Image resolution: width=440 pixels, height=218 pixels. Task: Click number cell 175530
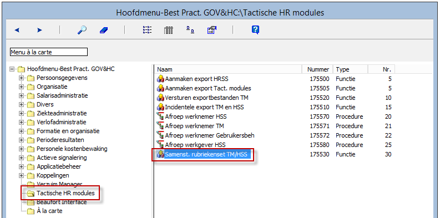(x=320, y=154)
